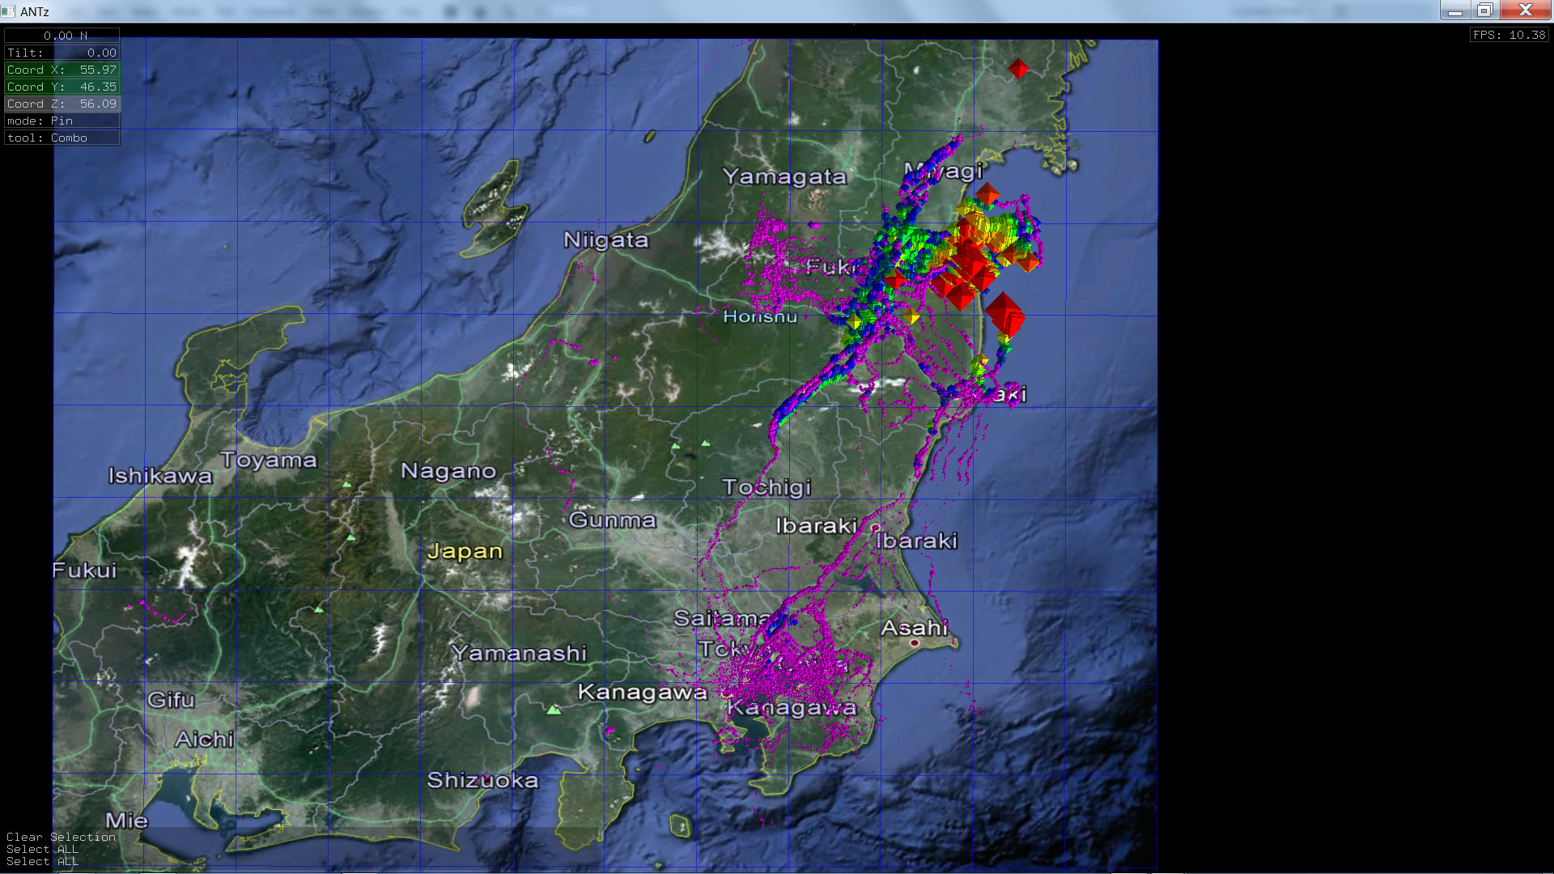Toggle the tool: Combo indicator
The height and width of the screenshot is (874, 1554).
62,138
